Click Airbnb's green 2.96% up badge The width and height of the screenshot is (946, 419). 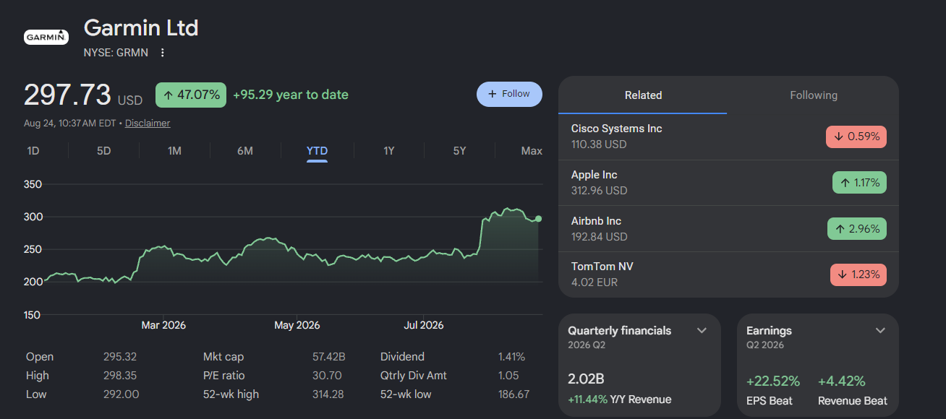[857, 229]
